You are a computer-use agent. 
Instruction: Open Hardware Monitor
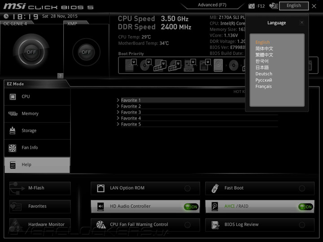tap(40, 225)
